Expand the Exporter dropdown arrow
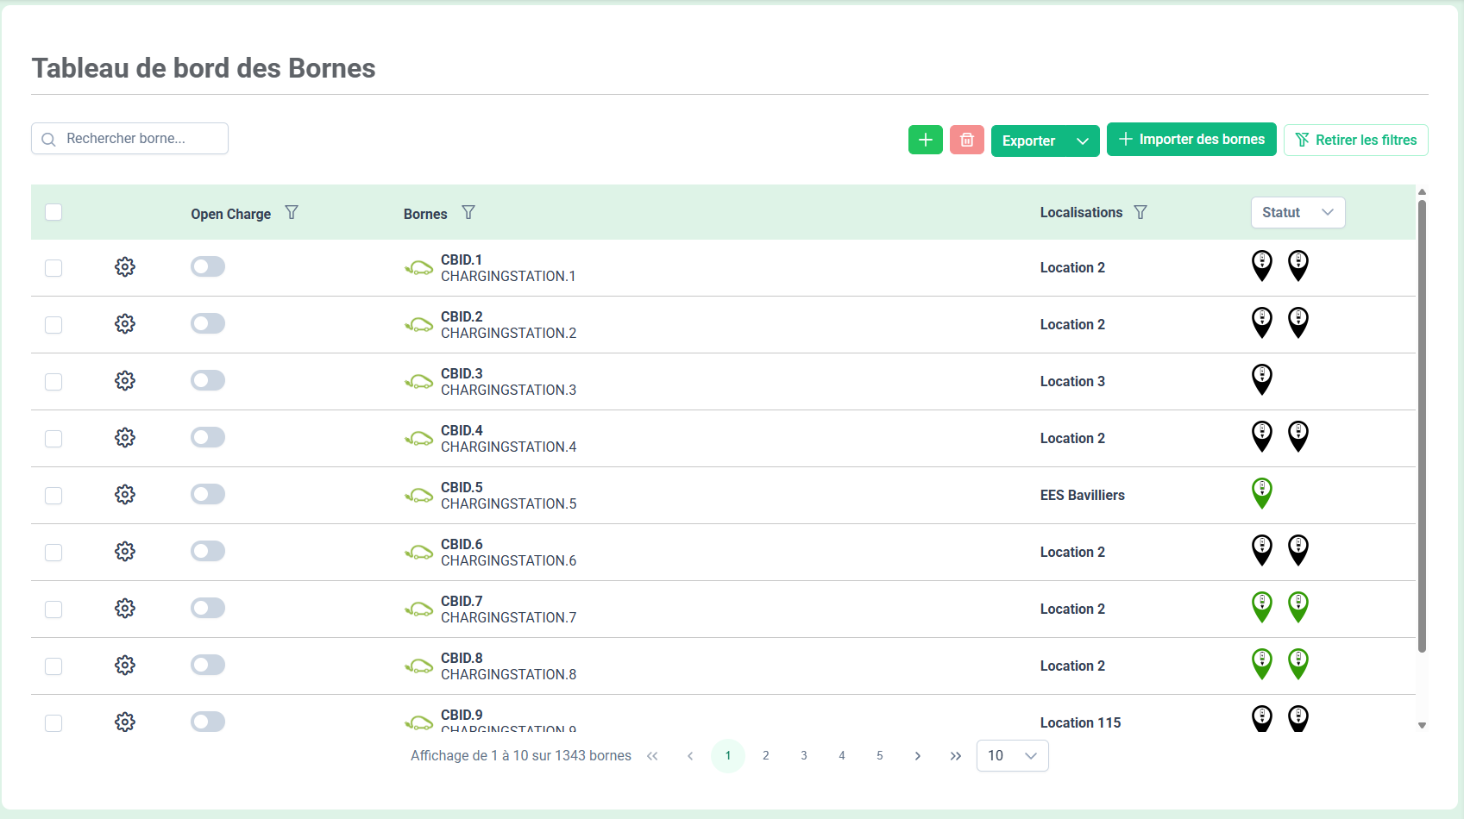Viewport: 1464px width, 819px height. click(x=1082, y=141)
